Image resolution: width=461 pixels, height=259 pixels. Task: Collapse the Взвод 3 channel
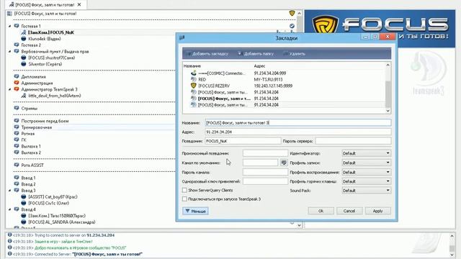(9, 190)
